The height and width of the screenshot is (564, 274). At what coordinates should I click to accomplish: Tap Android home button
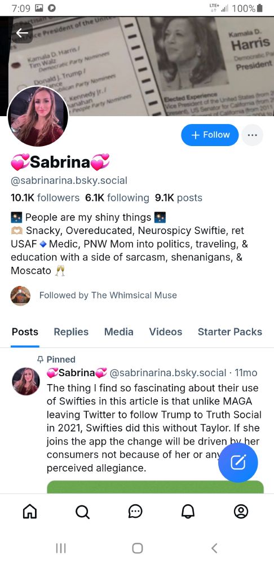(x=138, y=548)
